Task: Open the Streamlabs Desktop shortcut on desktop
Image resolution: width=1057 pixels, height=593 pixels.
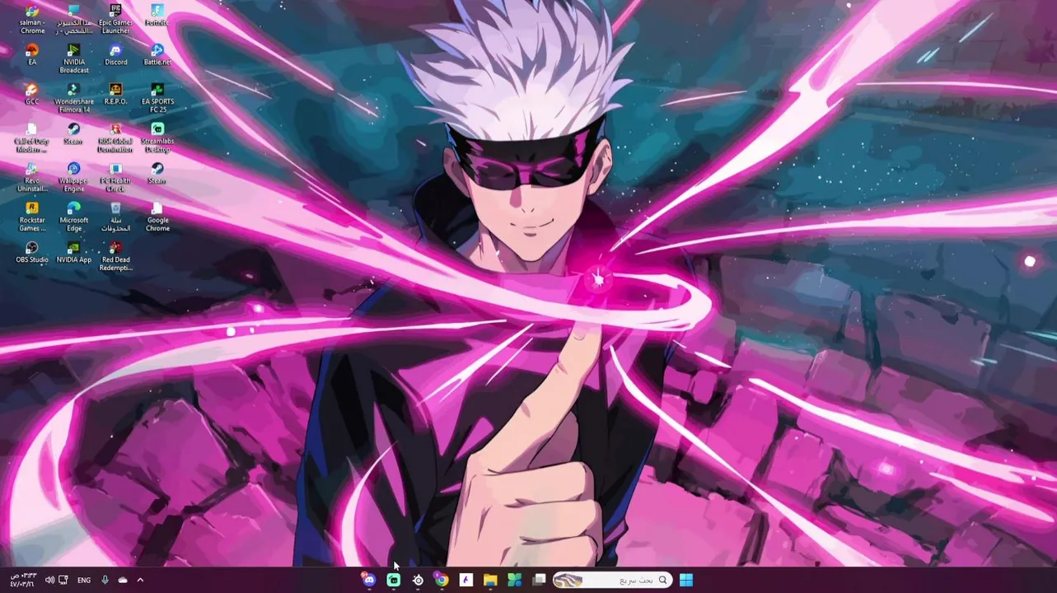Action: pyautogui.click(x=157, y=138)
